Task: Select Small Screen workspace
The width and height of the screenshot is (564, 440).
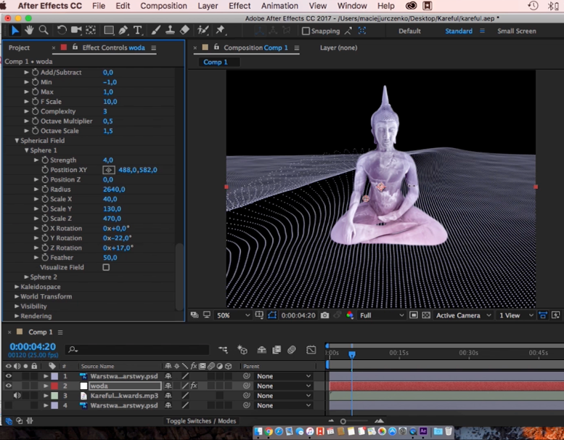Action: 517,31
